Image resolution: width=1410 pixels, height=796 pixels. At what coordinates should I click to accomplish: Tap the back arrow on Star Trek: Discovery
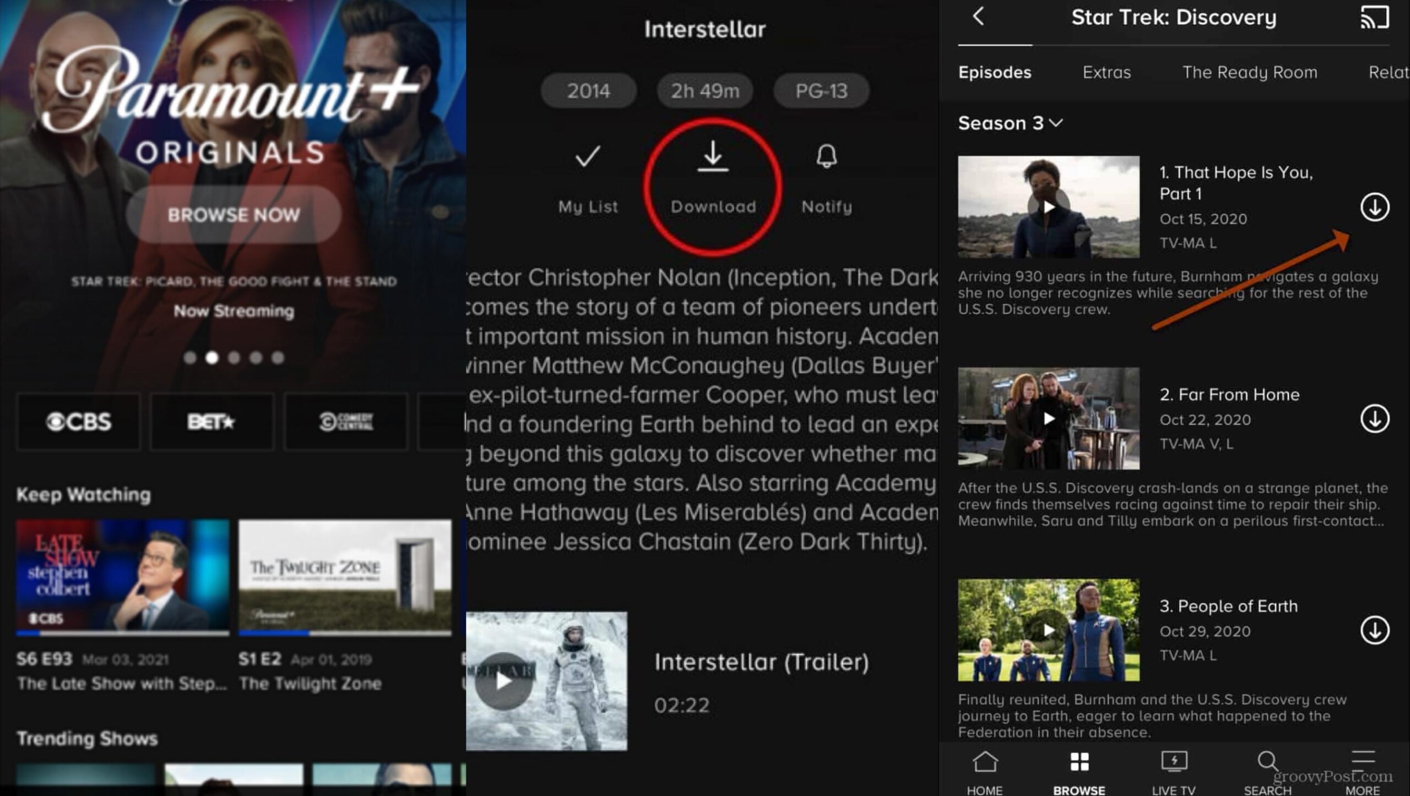tap(978, 16)
